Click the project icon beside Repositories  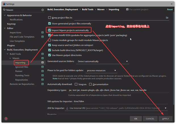(x=43, y=80)
